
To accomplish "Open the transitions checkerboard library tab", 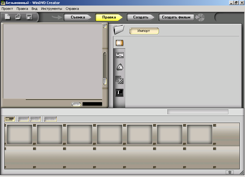I will pyautogui.click(x=119, y=80).
